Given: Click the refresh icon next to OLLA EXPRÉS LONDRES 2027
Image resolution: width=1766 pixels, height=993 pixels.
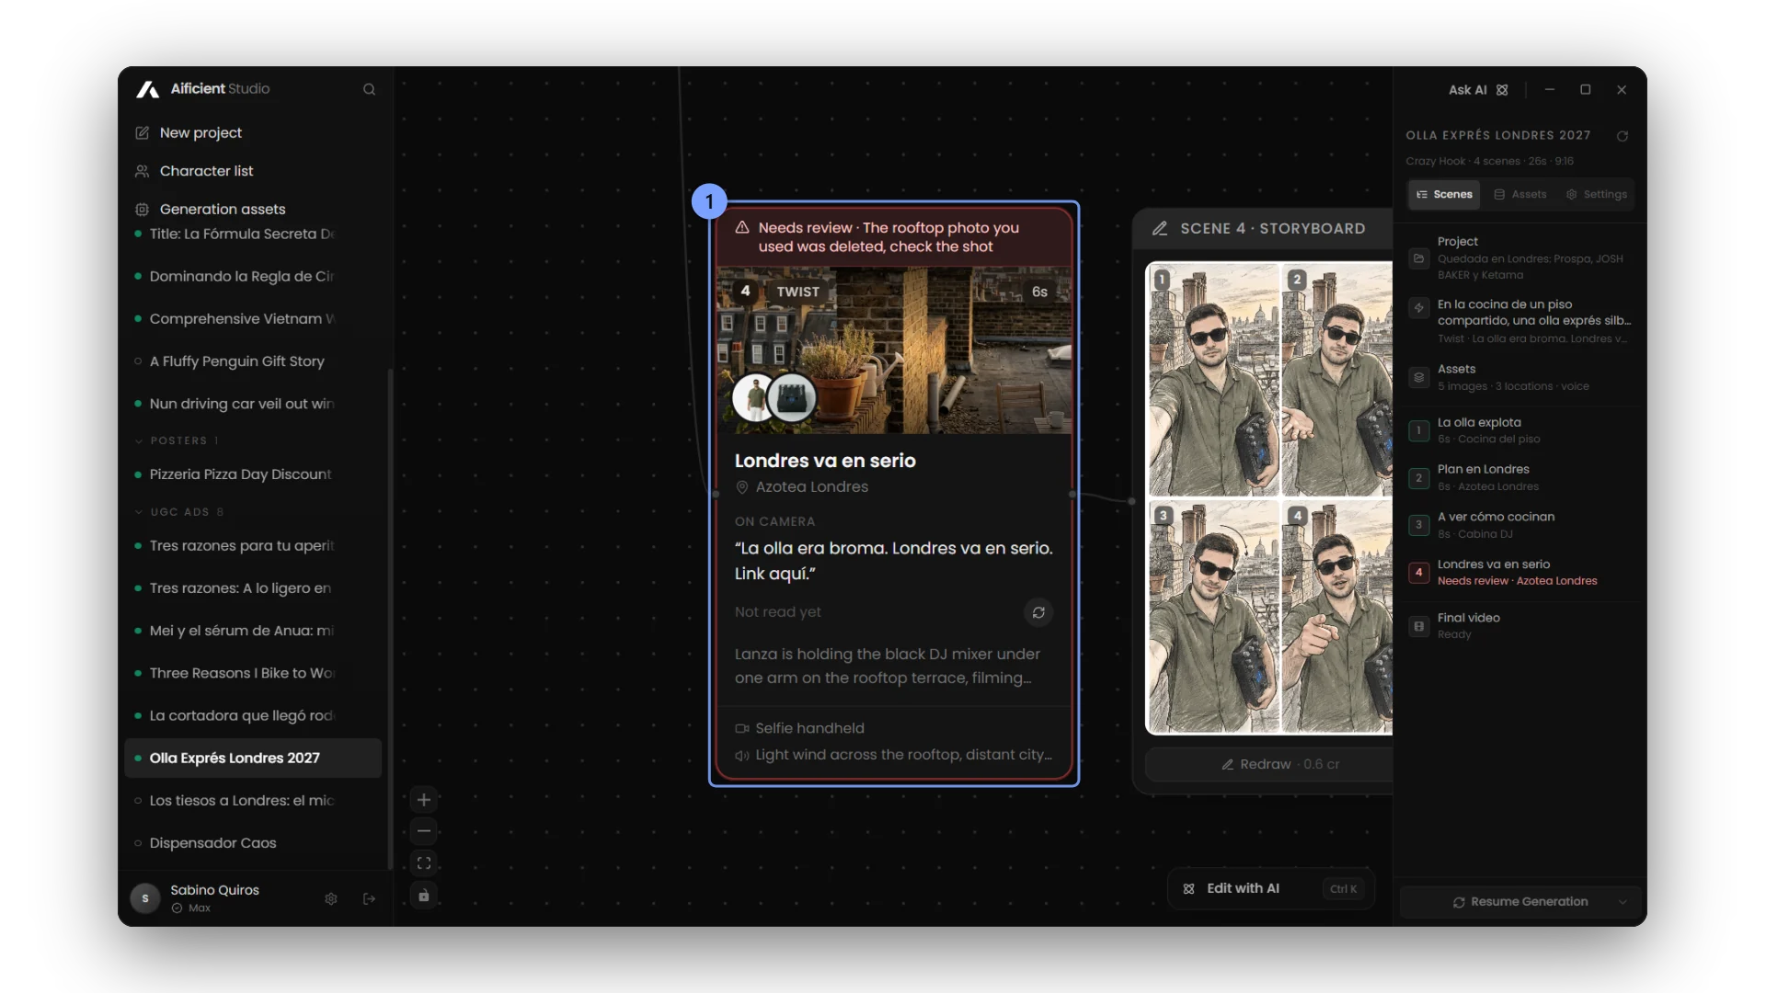Looking at the screenshot, I should pyautogui.click(x=1623, y=136).
